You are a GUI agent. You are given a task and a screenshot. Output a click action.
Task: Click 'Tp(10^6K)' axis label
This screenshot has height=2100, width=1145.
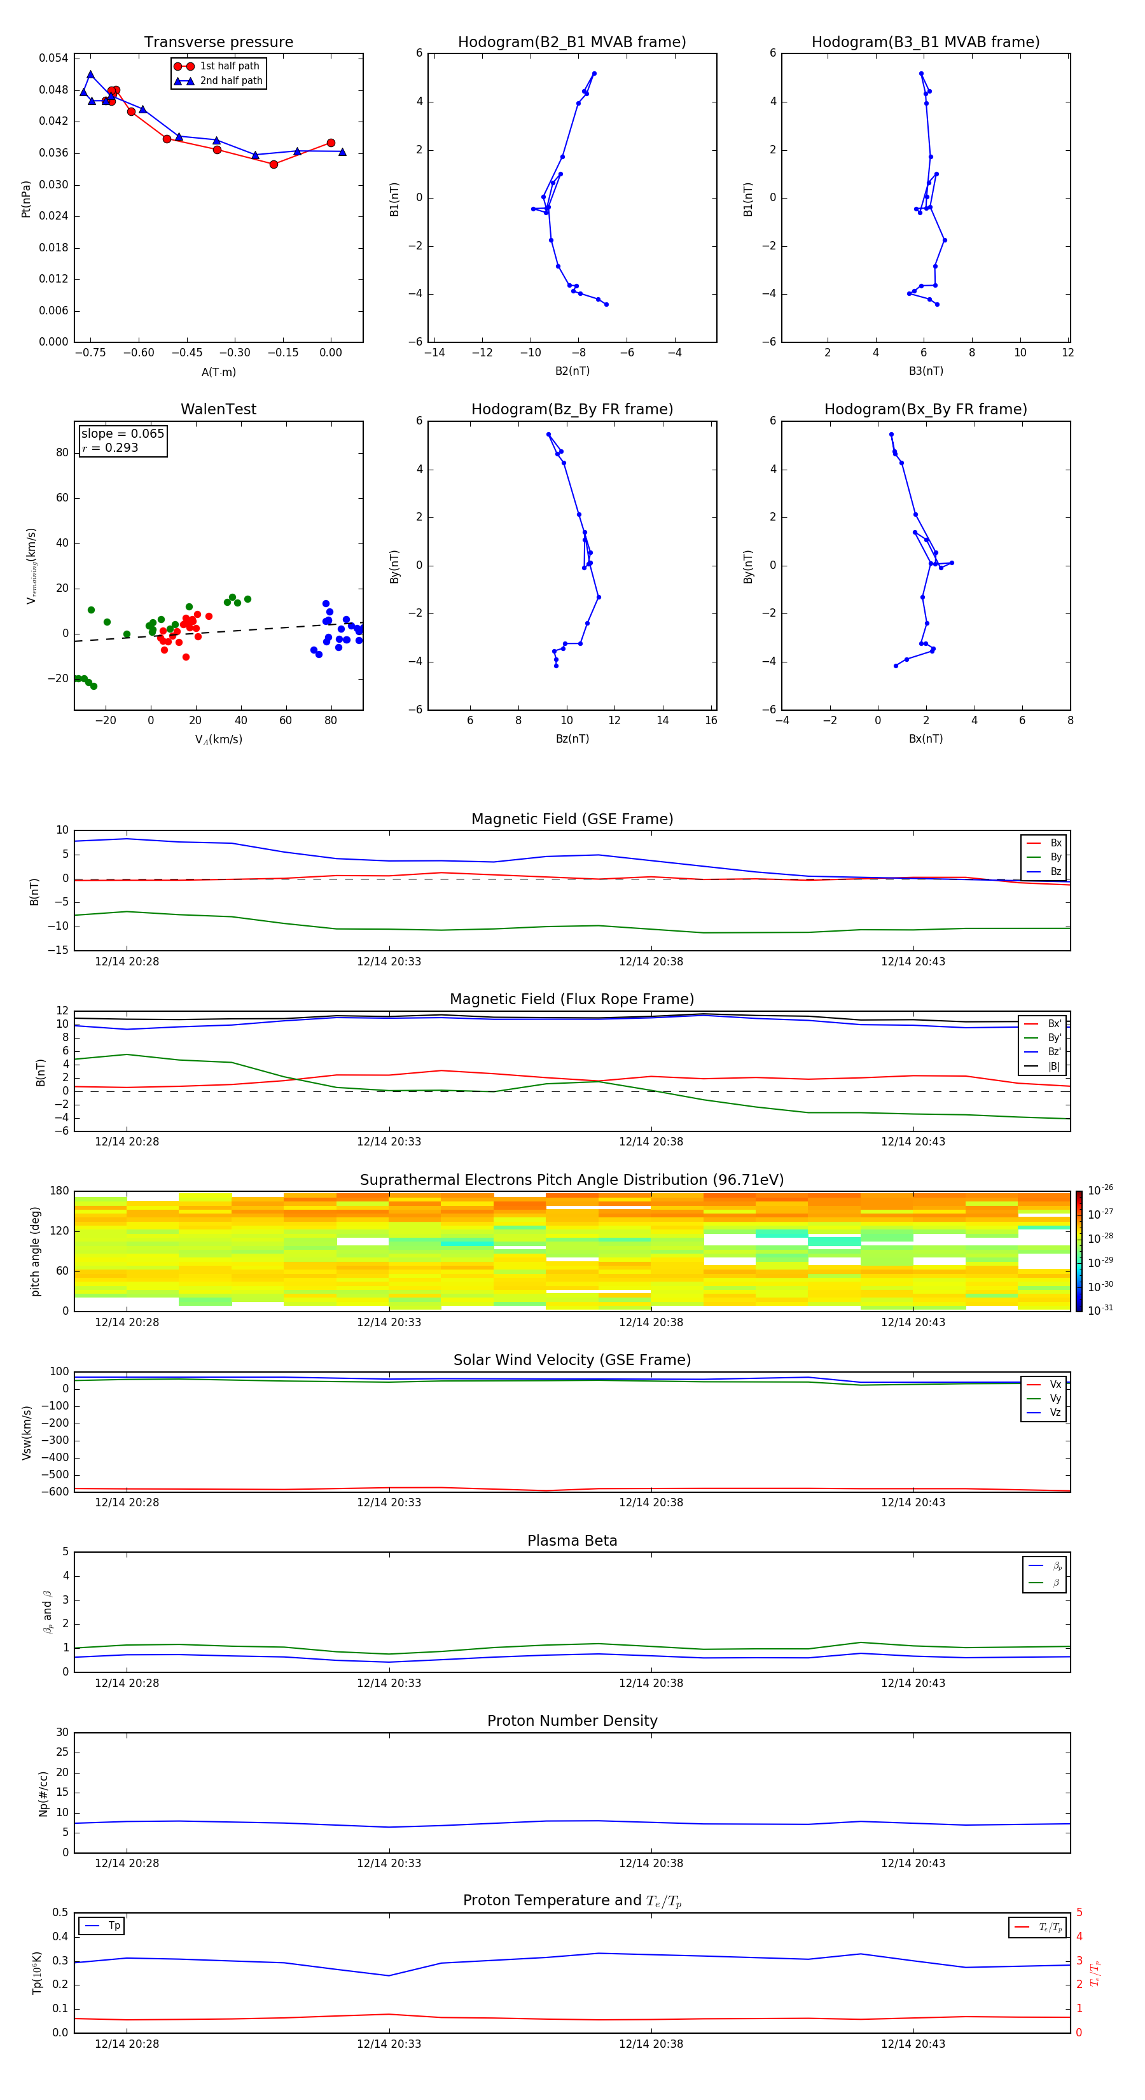point(37,1973)
